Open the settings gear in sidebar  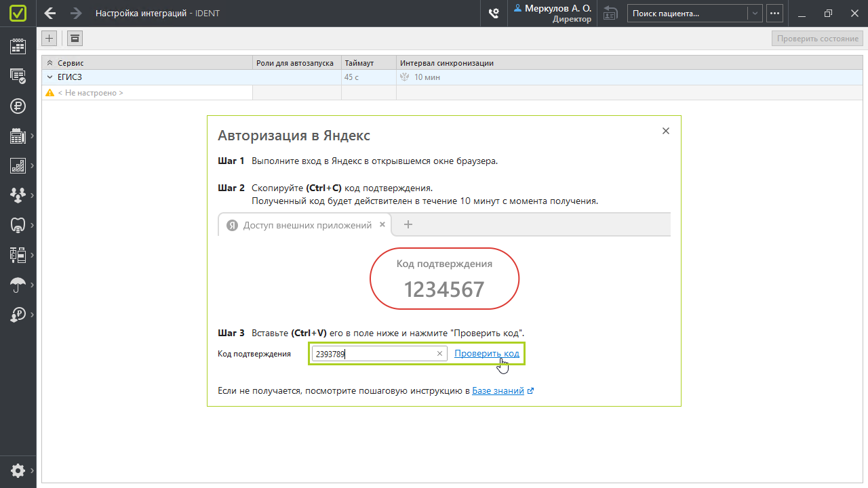(18, 470)
